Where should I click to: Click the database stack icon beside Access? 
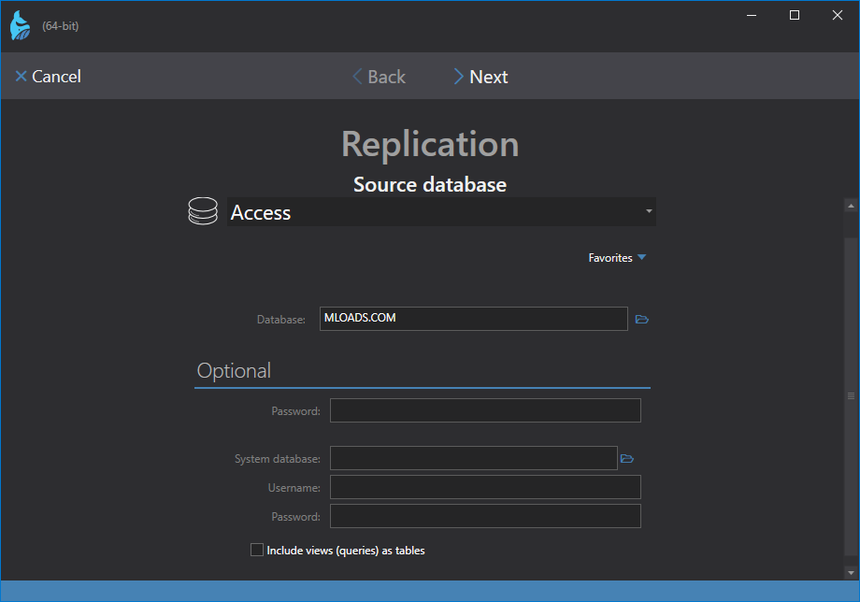point(203,212)
